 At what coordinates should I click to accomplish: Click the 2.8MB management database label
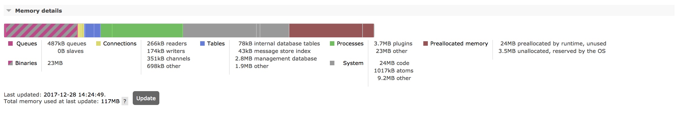[x=276, y=59]
